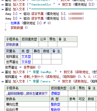Select the 横向位置 parameter name cell

coord(27,104)
